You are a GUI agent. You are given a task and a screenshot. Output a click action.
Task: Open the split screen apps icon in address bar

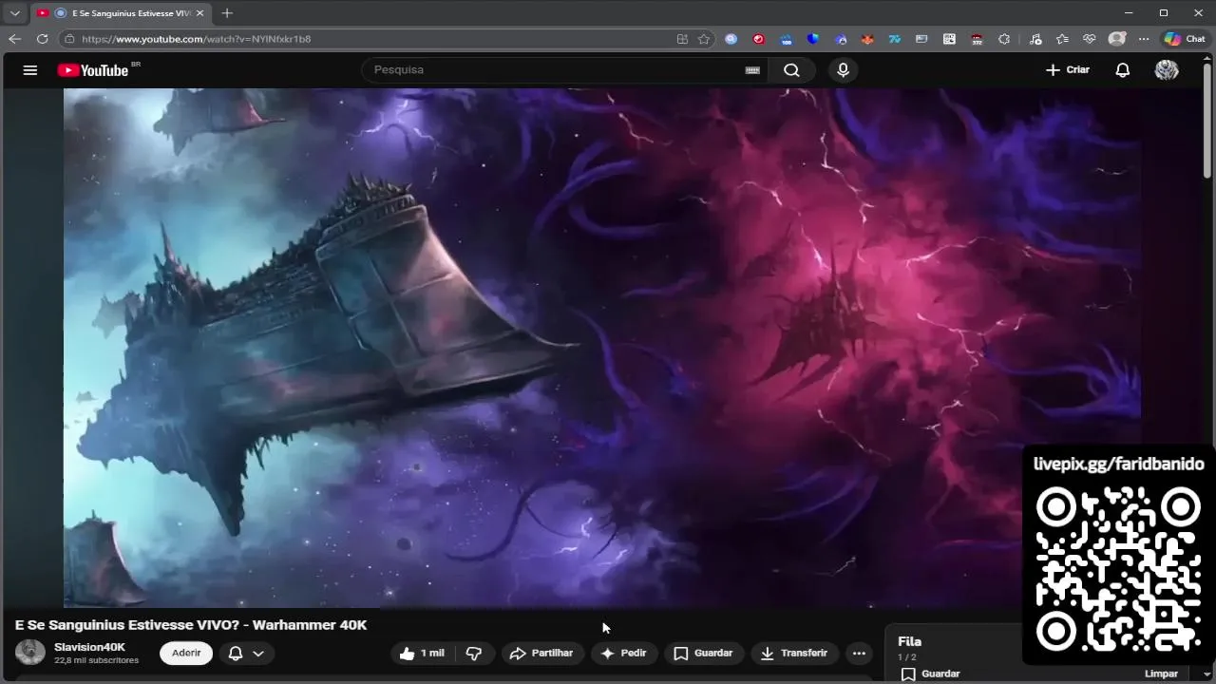tap(682, 39)
